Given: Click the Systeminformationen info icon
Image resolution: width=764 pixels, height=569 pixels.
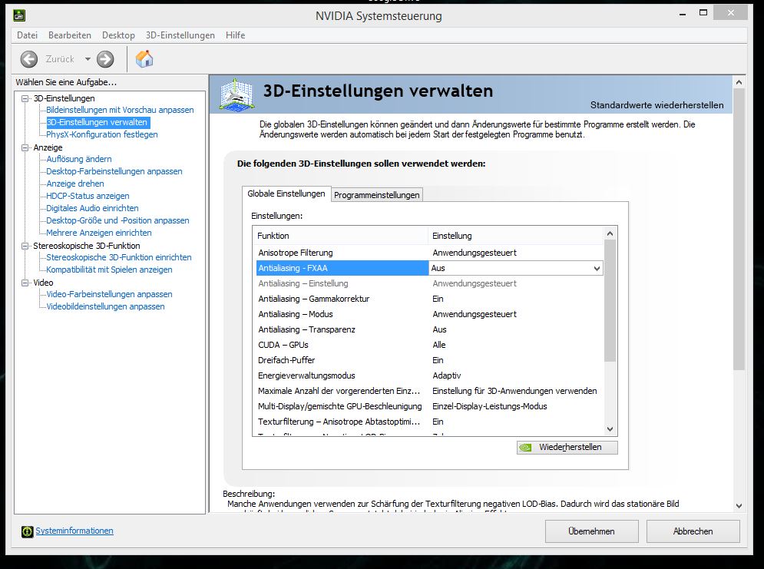Looking at the screenshot, I should (x=28, y=531).
